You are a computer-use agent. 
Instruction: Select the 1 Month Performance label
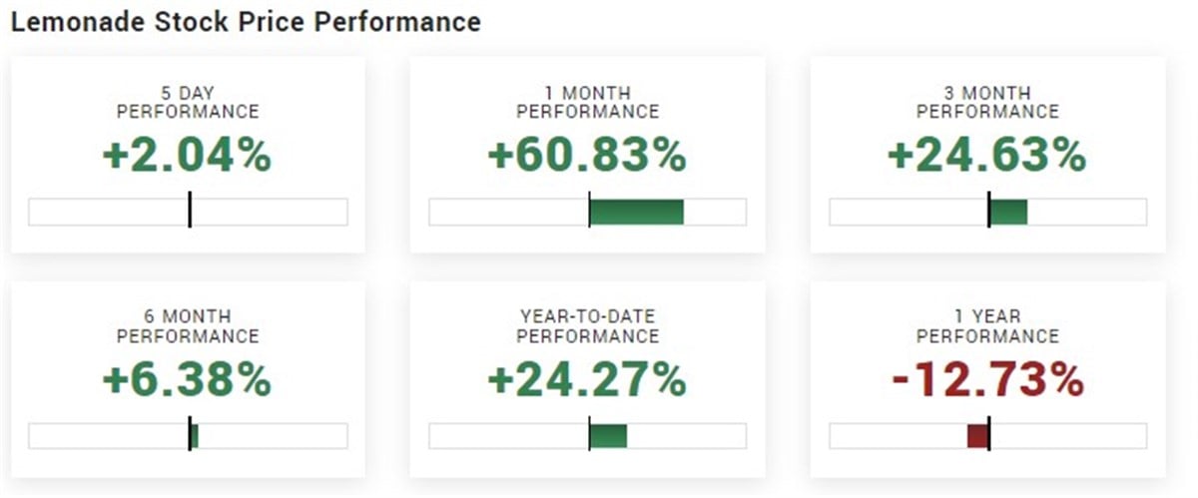[x=587, y=101]
